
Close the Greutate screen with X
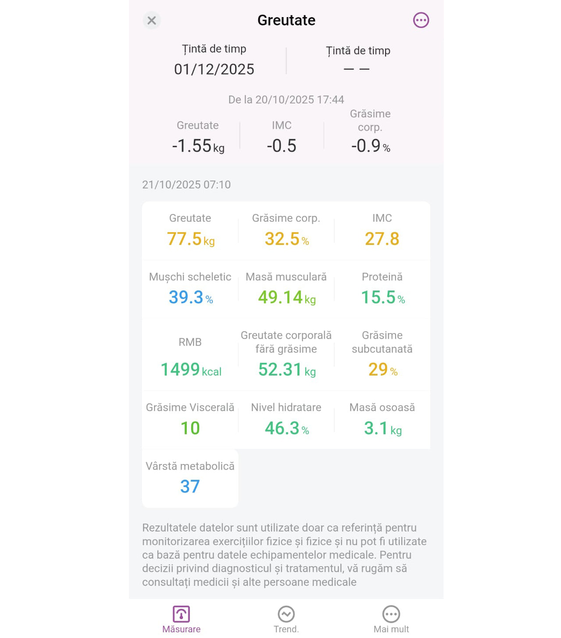[152, 21]
